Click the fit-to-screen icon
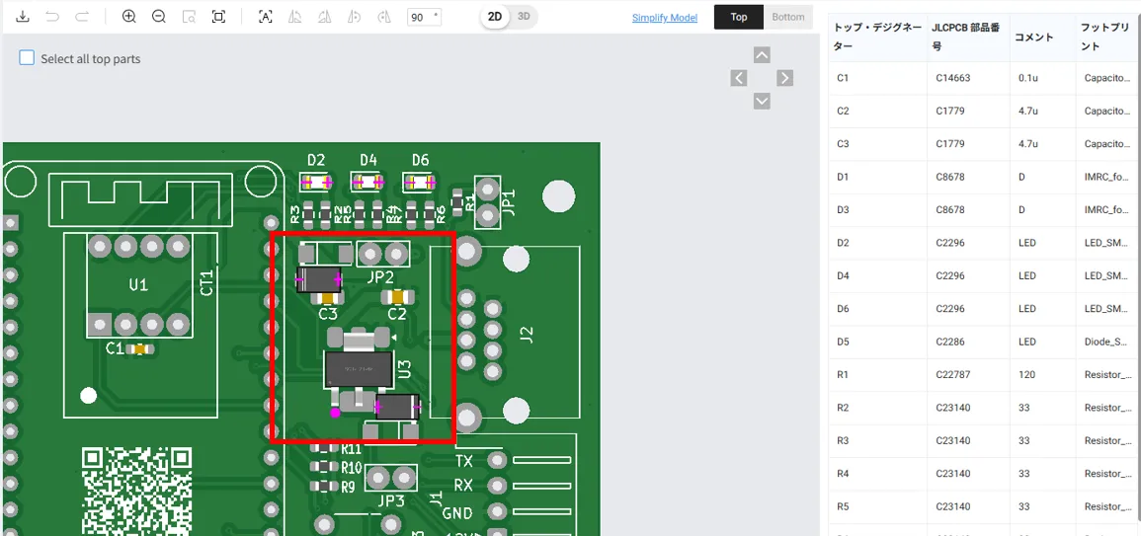This screenshot has width=1141, height=536. (219, 17)
